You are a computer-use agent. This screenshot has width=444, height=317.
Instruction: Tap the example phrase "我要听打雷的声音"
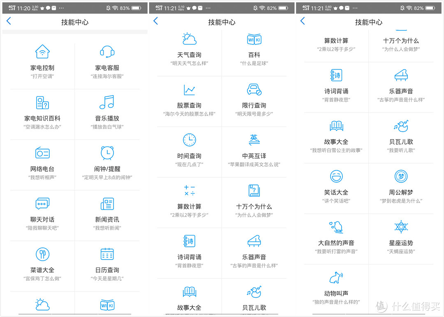[336, 252]
